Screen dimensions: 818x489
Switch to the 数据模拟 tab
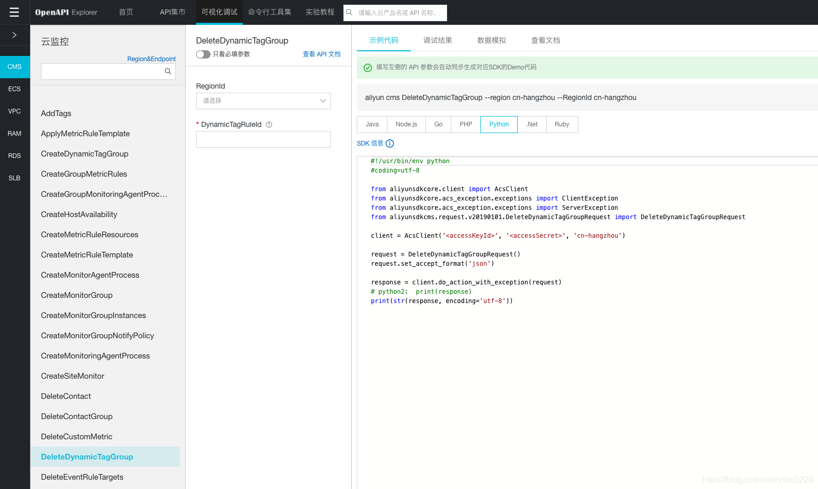pyautogui.click(x=492, y=40)
